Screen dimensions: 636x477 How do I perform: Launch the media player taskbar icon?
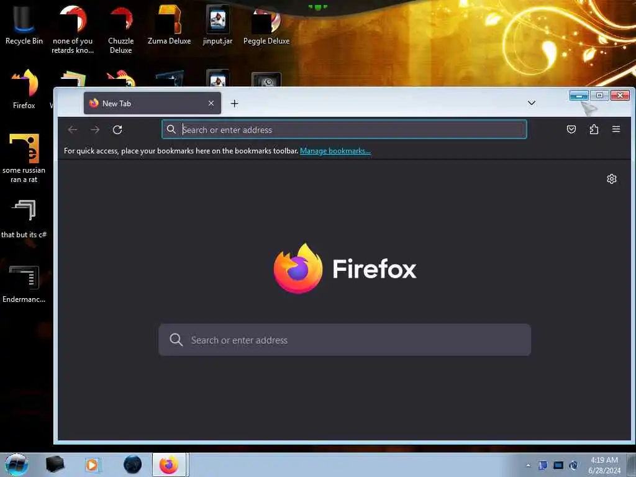92,465
